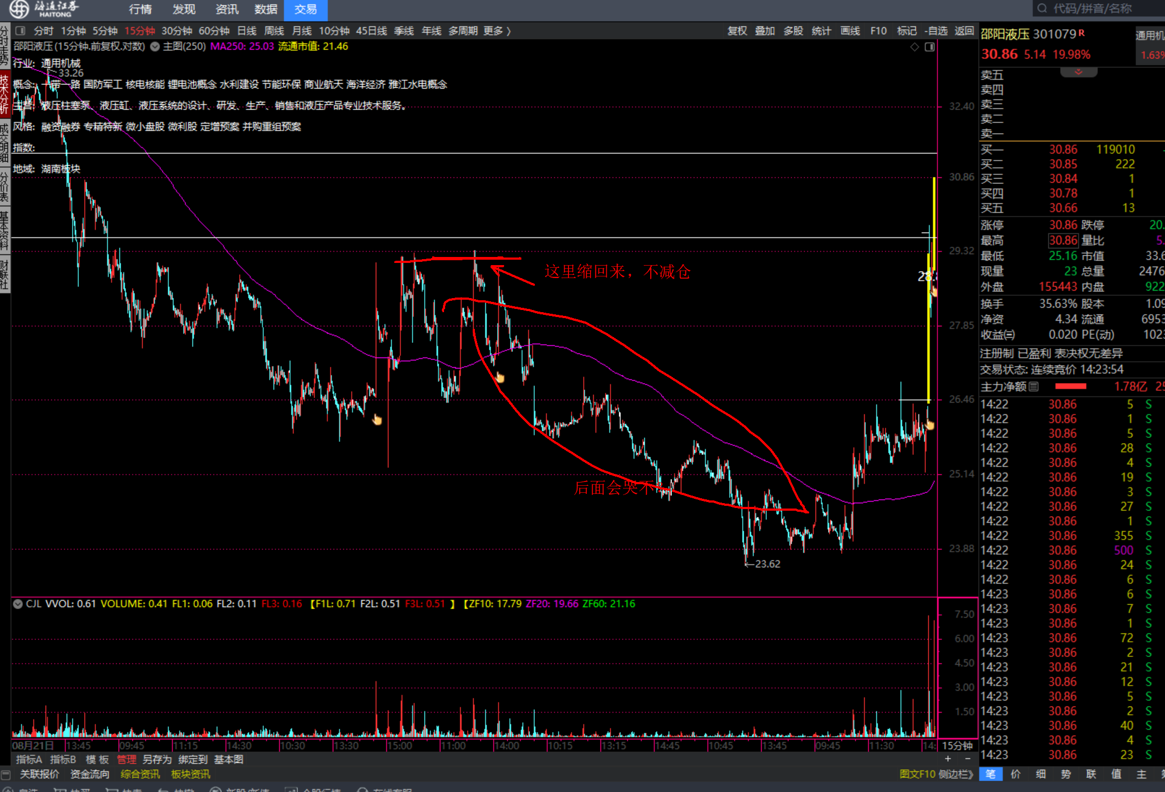The height and width of the screenshot is (792, 1165).
Task: Switch to the 60分钟 period tab
Action: pyautogui.click(x=214, y=31)
